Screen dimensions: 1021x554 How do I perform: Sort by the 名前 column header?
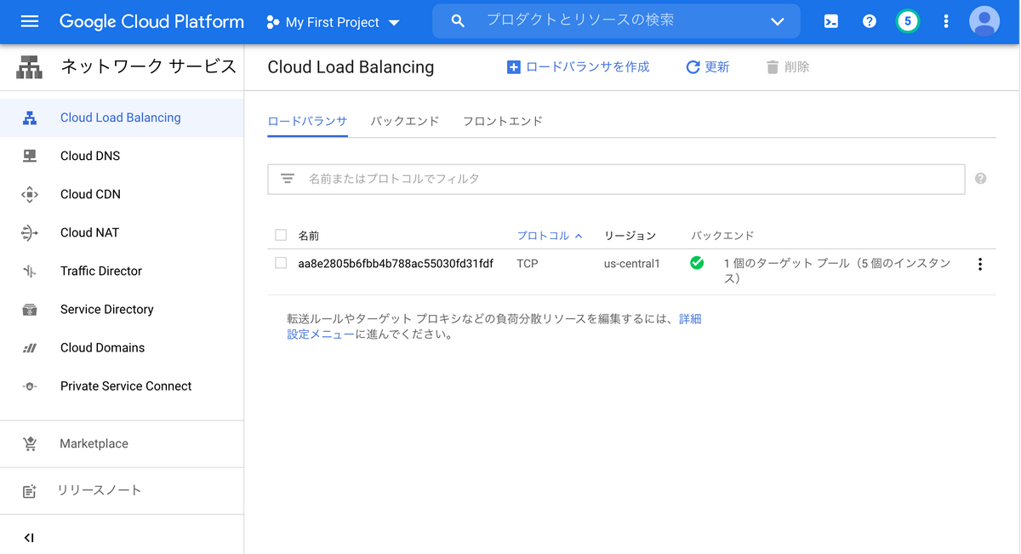(309, 236)
